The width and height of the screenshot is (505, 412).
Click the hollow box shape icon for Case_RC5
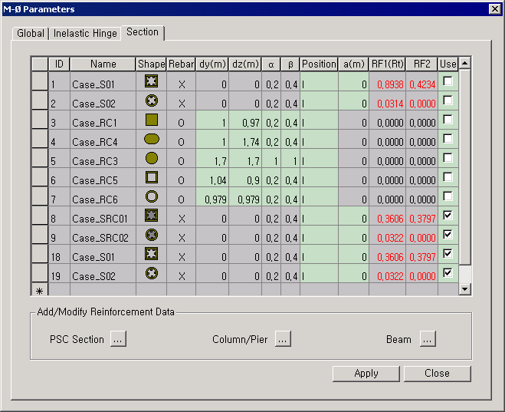(x=151, y=177)
